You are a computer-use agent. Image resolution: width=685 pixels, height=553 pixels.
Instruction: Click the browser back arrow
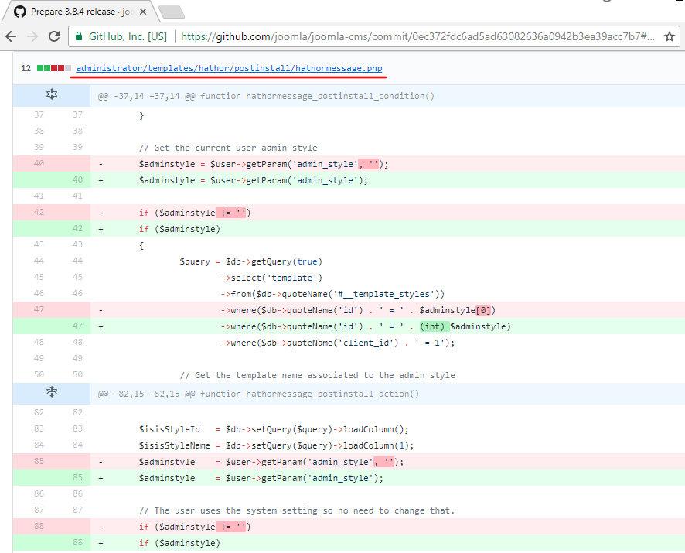(x=12, y=36)
